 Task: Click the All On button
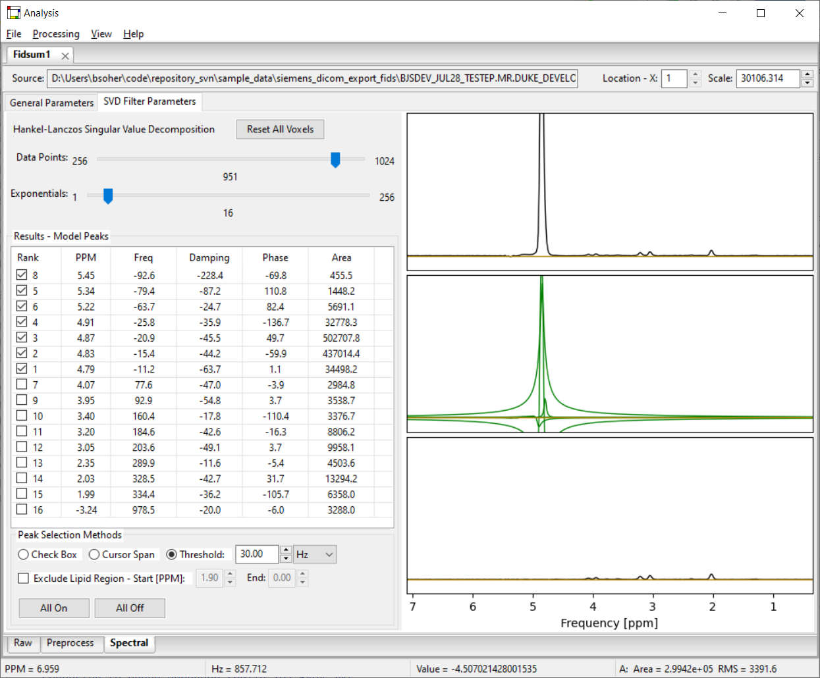(x=53, y=608)
